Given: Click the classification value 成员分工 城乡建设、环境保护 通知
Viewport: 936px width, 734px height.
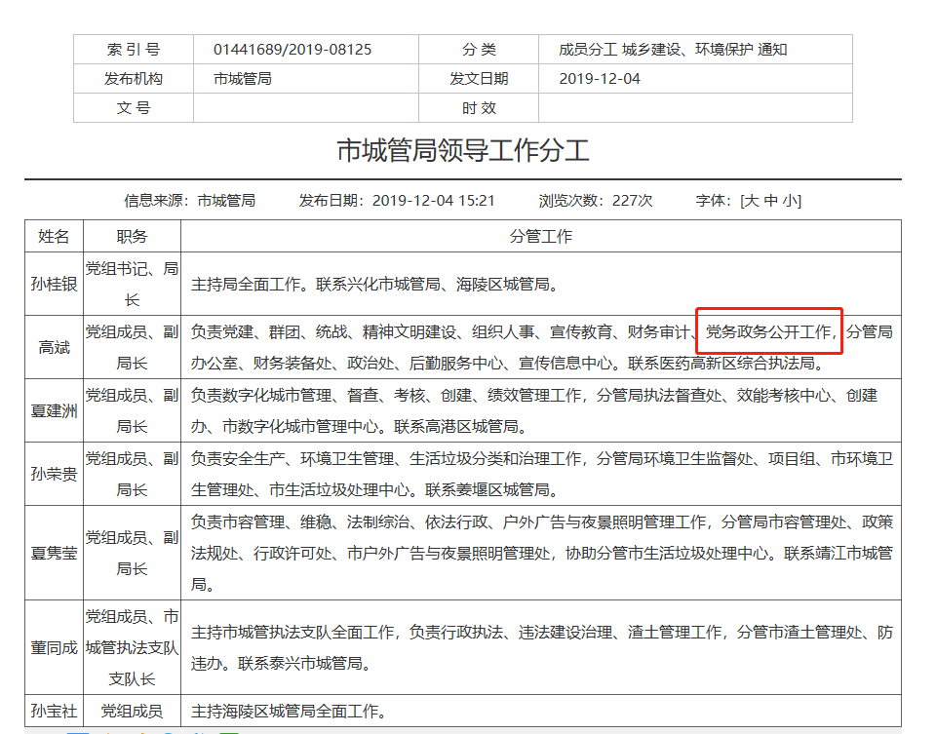Looking at the screenshot, I should [673, 50].
